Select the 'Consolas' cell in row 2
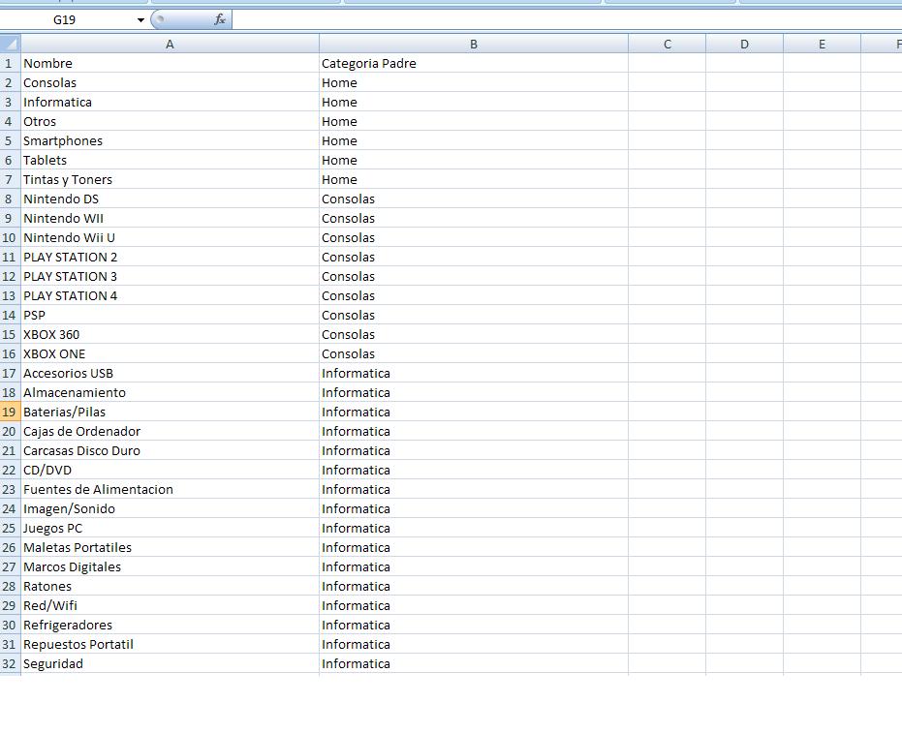This screenshot has height=734, width=902. click(x=170, y=82)
